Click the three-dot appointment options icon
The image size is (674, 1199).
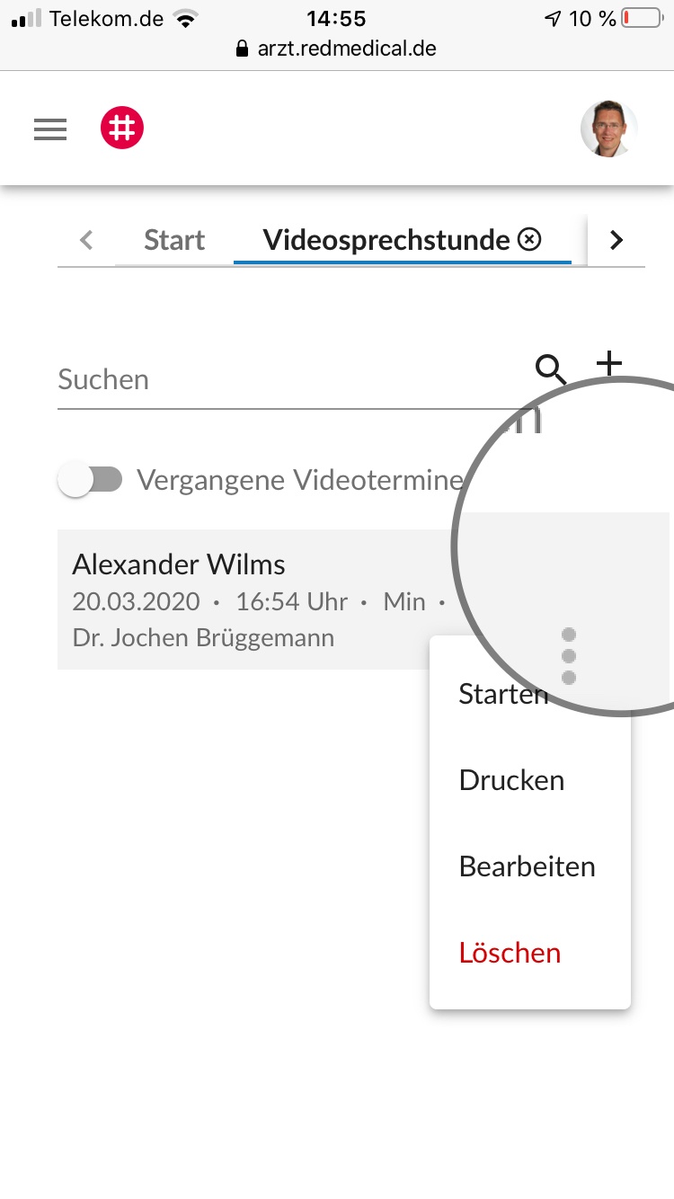point(568,656)
